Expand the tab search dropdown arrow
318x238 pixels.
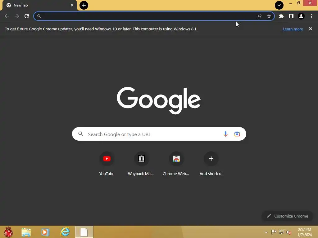[x=279, y=5]
